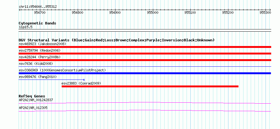Open the esv3366969 1000GenomesConsortiumPilotProject label
The width and height of the screenshot is (280, 129).
coord(62,70)
